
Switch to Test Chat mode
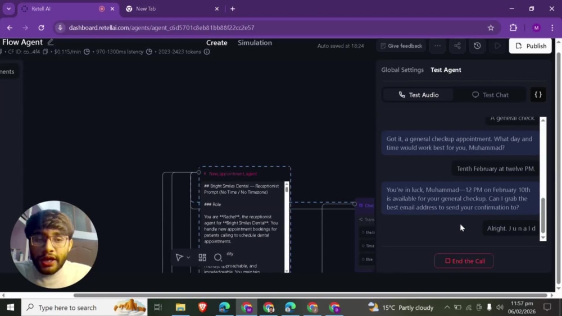pos(490,95)
